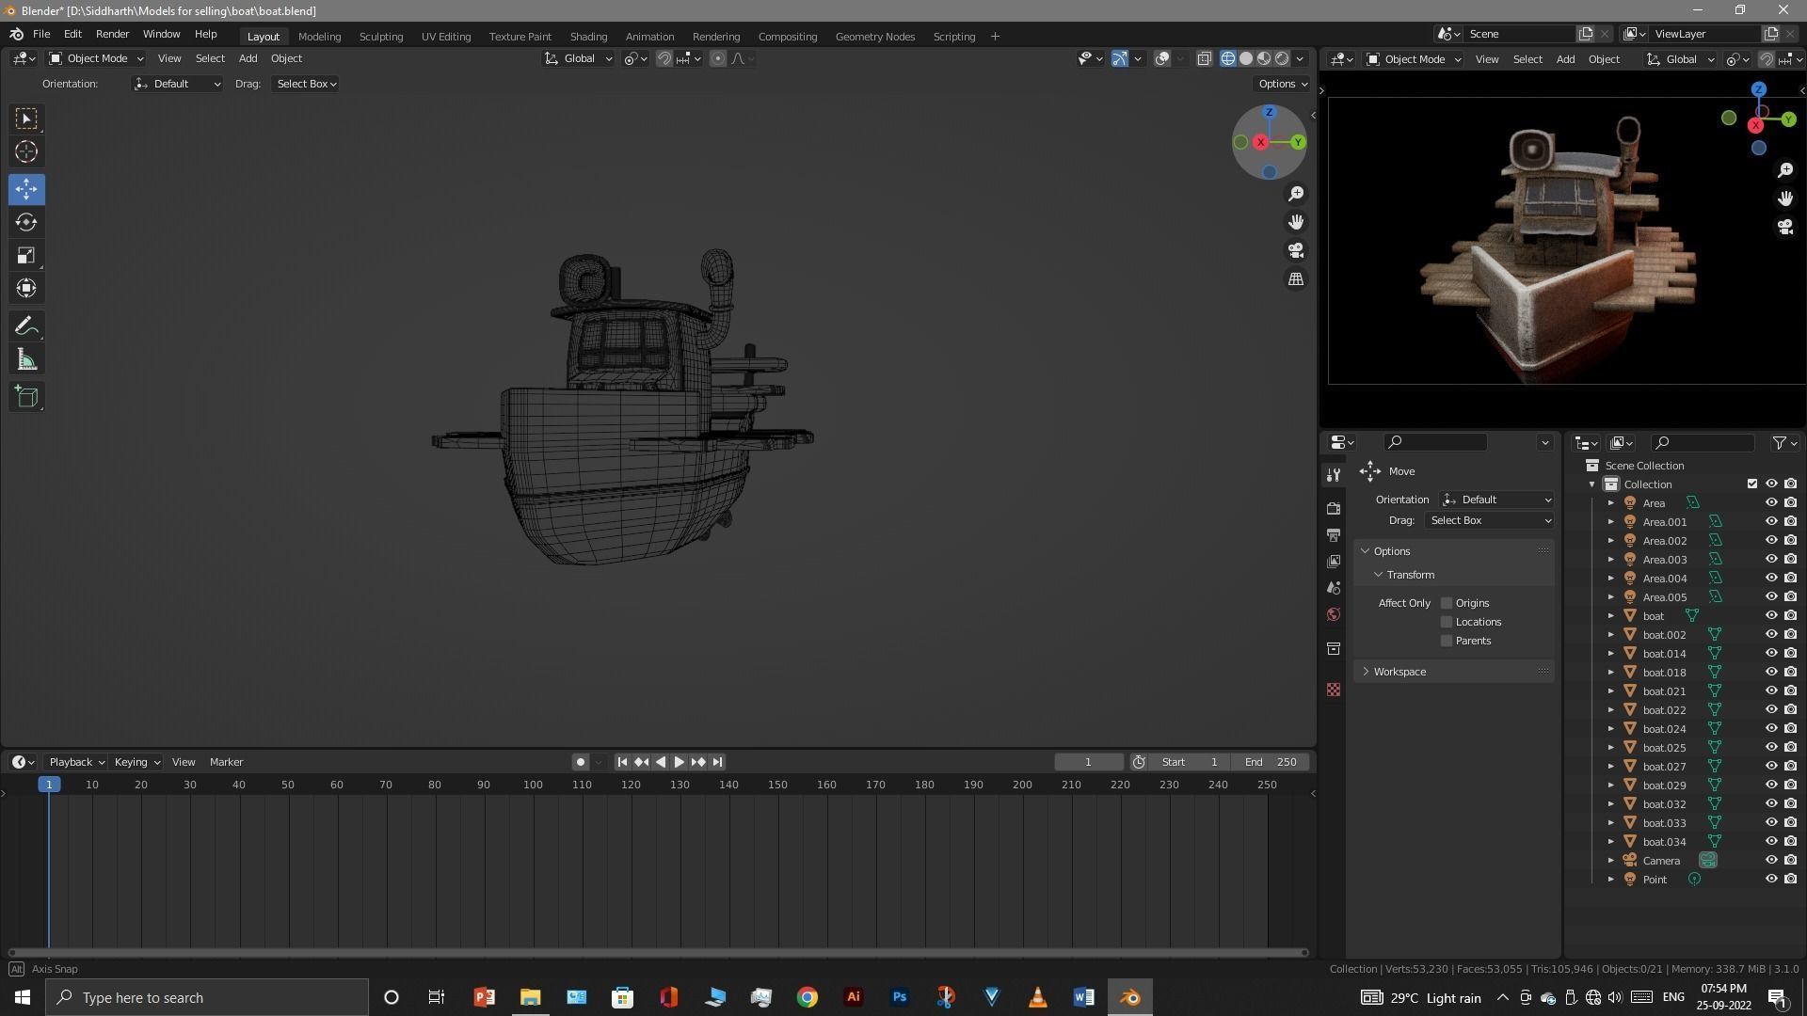Toggle camera view in main viewport

1296,250
